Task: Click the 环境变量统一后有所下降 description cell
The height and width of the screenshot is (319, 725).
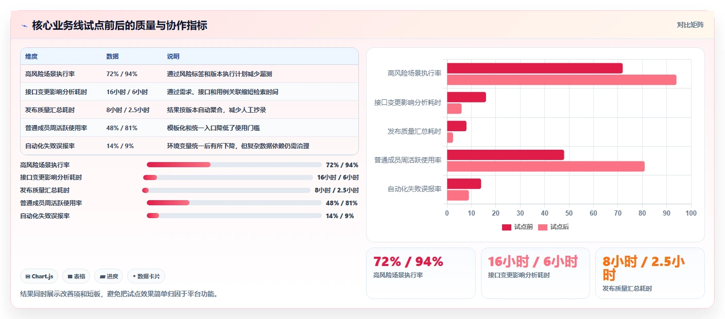Action: tap(238, 146)
